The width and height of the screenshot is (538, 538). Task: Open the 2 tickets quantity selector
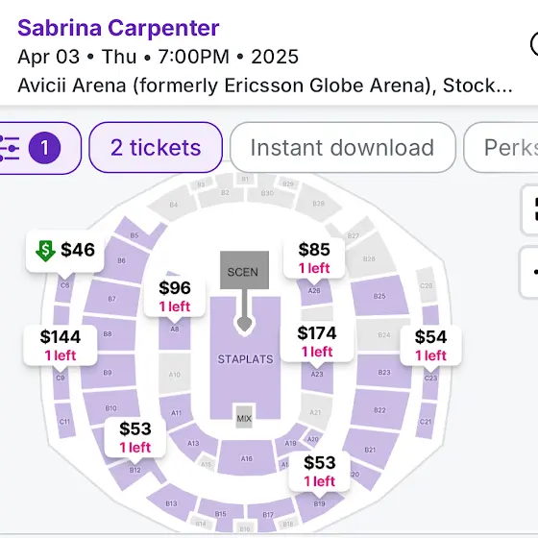pos(156,148)
